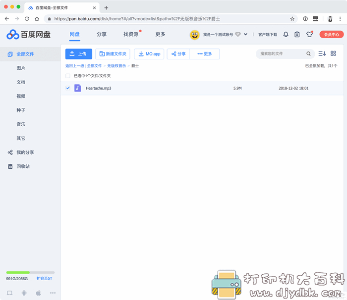347x300 pixels.
Task: Click the search magnifier icon
Action: [x=308, y=54]
